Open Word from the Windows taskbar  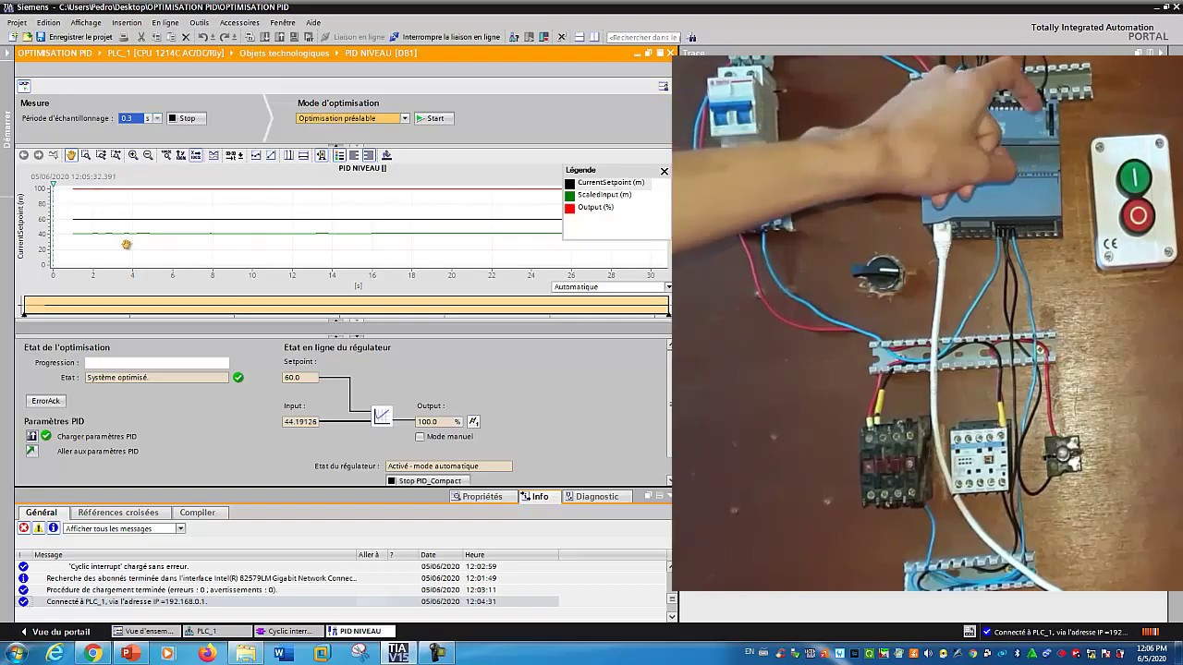[283, 654]
